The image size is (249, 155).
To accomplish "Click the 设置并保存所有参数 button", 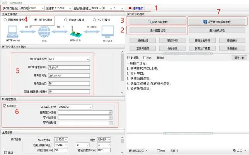I will click(217, 22).
